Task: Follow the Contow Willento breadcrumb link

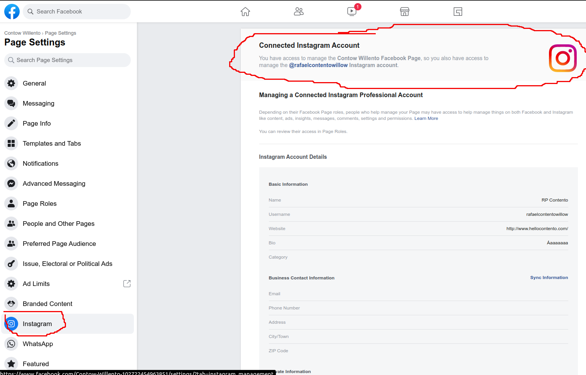Action: 22,33
